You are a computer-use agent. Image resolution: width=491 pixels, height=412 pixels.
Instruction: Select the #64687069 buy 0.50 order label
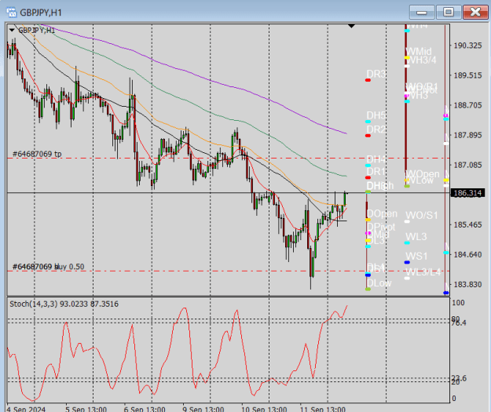(x=48, y=267)
